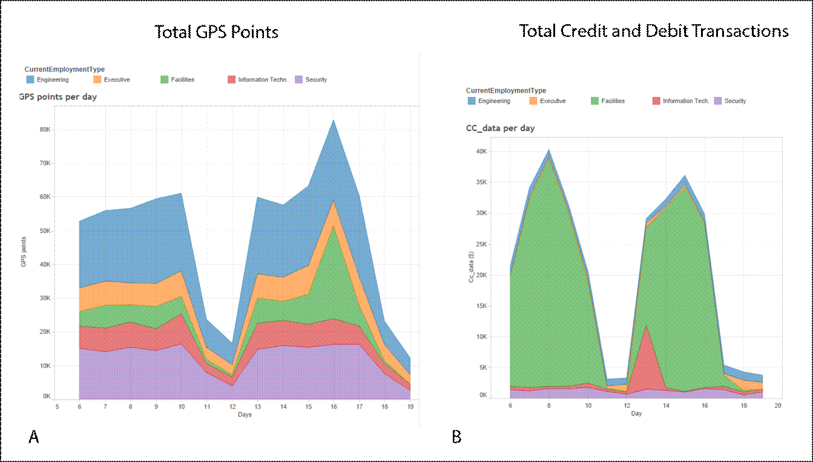This screenshot has height=462, width=813.
Task: Click the "Days" x-axis title under the GPS chart
Action: (x=245, y=415)
